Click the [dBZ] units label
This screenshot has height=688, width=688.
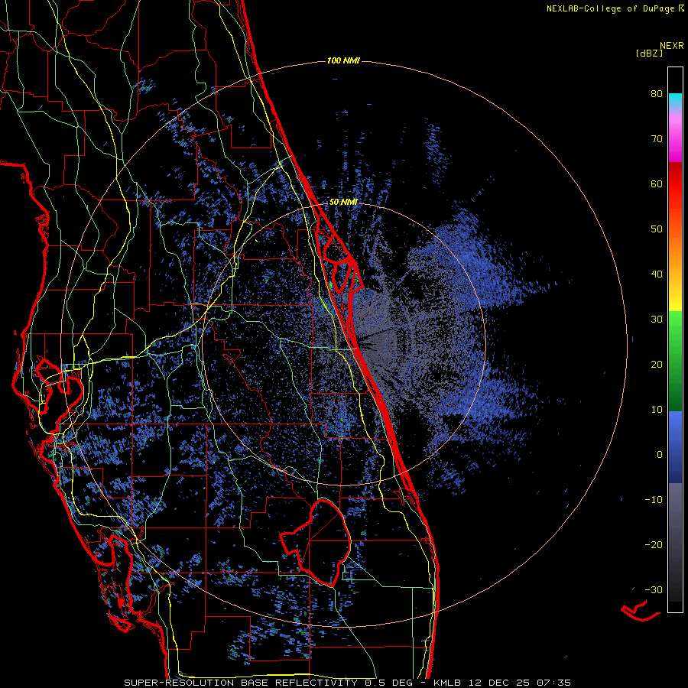[650, 54]
